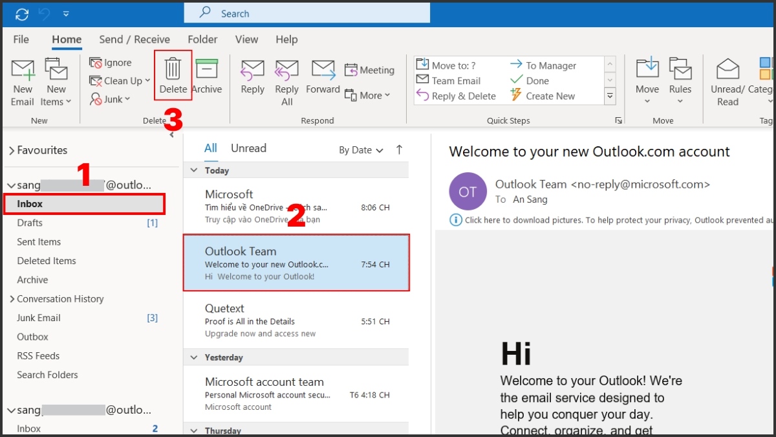This screenshot has height=437, width=776.
Task: Open the Quetext email
Action: tap(296, 320)
